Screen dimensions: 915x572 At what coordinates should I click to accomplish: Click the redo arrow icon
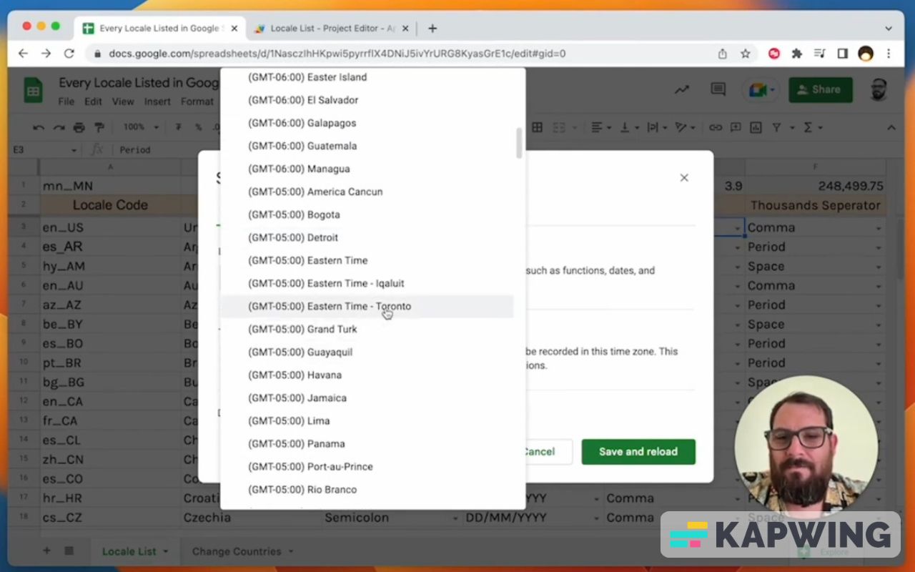(x=59, y=127)
